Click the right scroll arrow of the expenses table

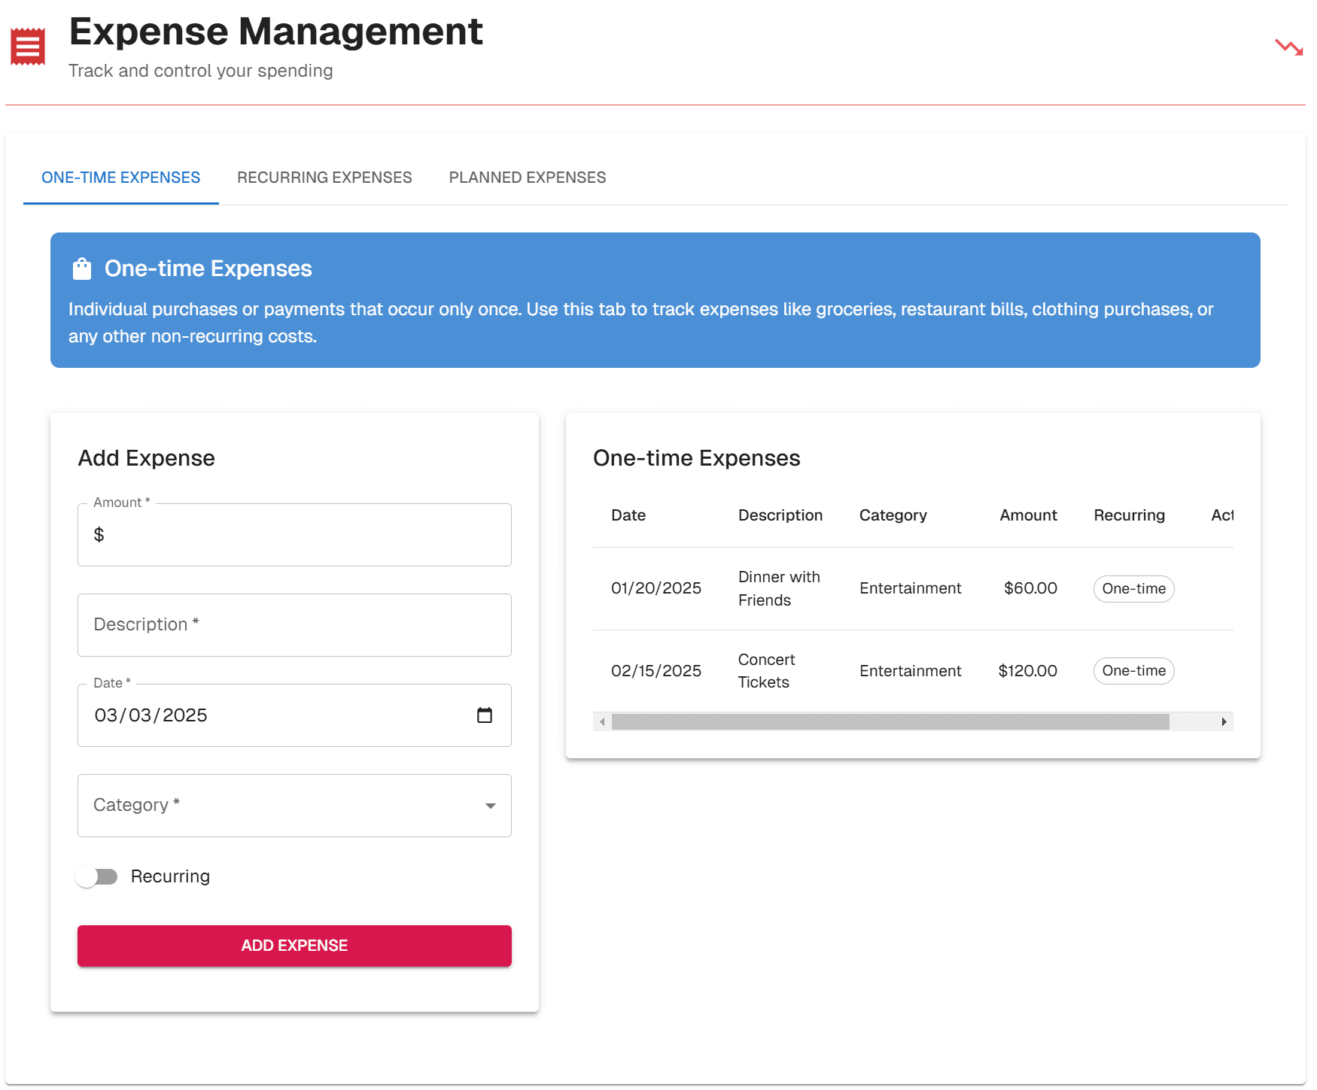pos(1224,721)
